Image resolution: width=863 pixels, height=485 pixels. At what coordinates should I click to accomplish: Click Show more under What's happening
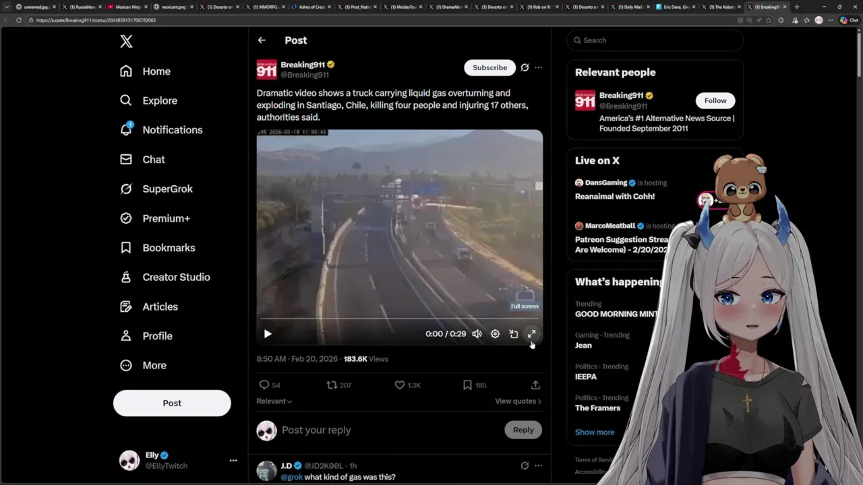click(x=595, y=432)
